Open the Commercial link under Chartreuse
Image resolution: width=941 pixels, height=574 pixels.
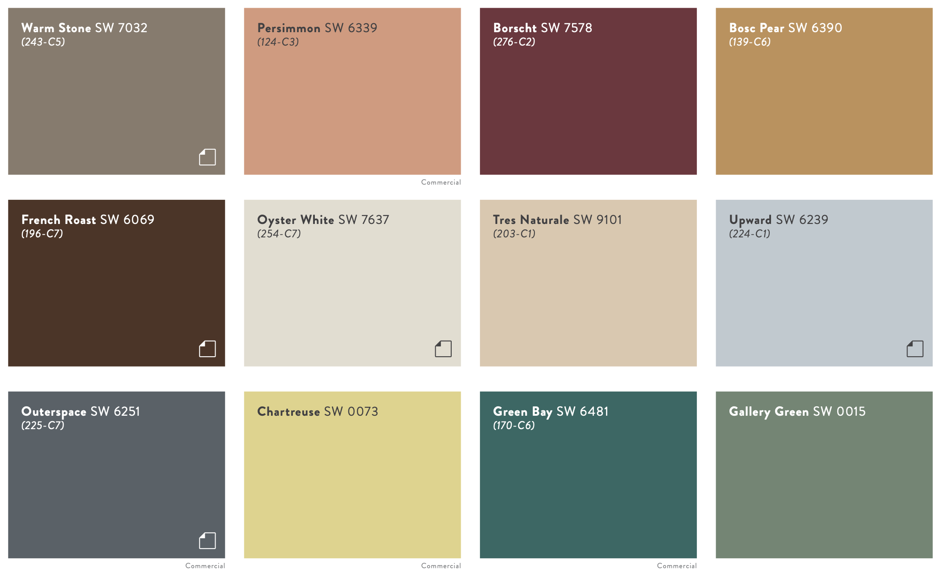coord(441,566)
